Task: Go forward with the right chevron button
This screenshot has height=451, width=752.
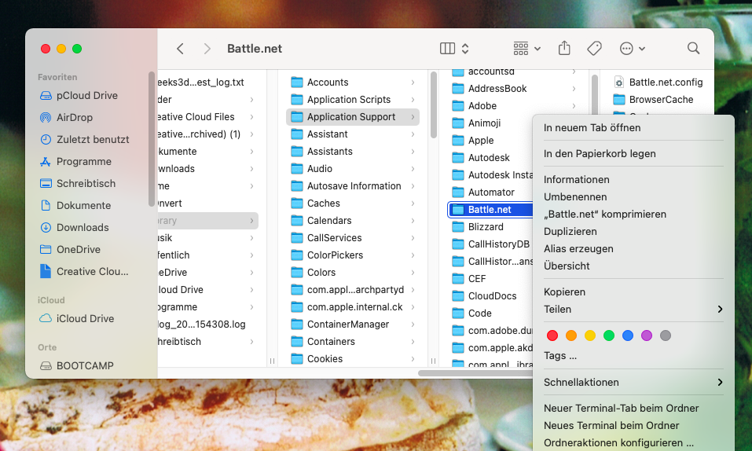Action: pos(207,49)
